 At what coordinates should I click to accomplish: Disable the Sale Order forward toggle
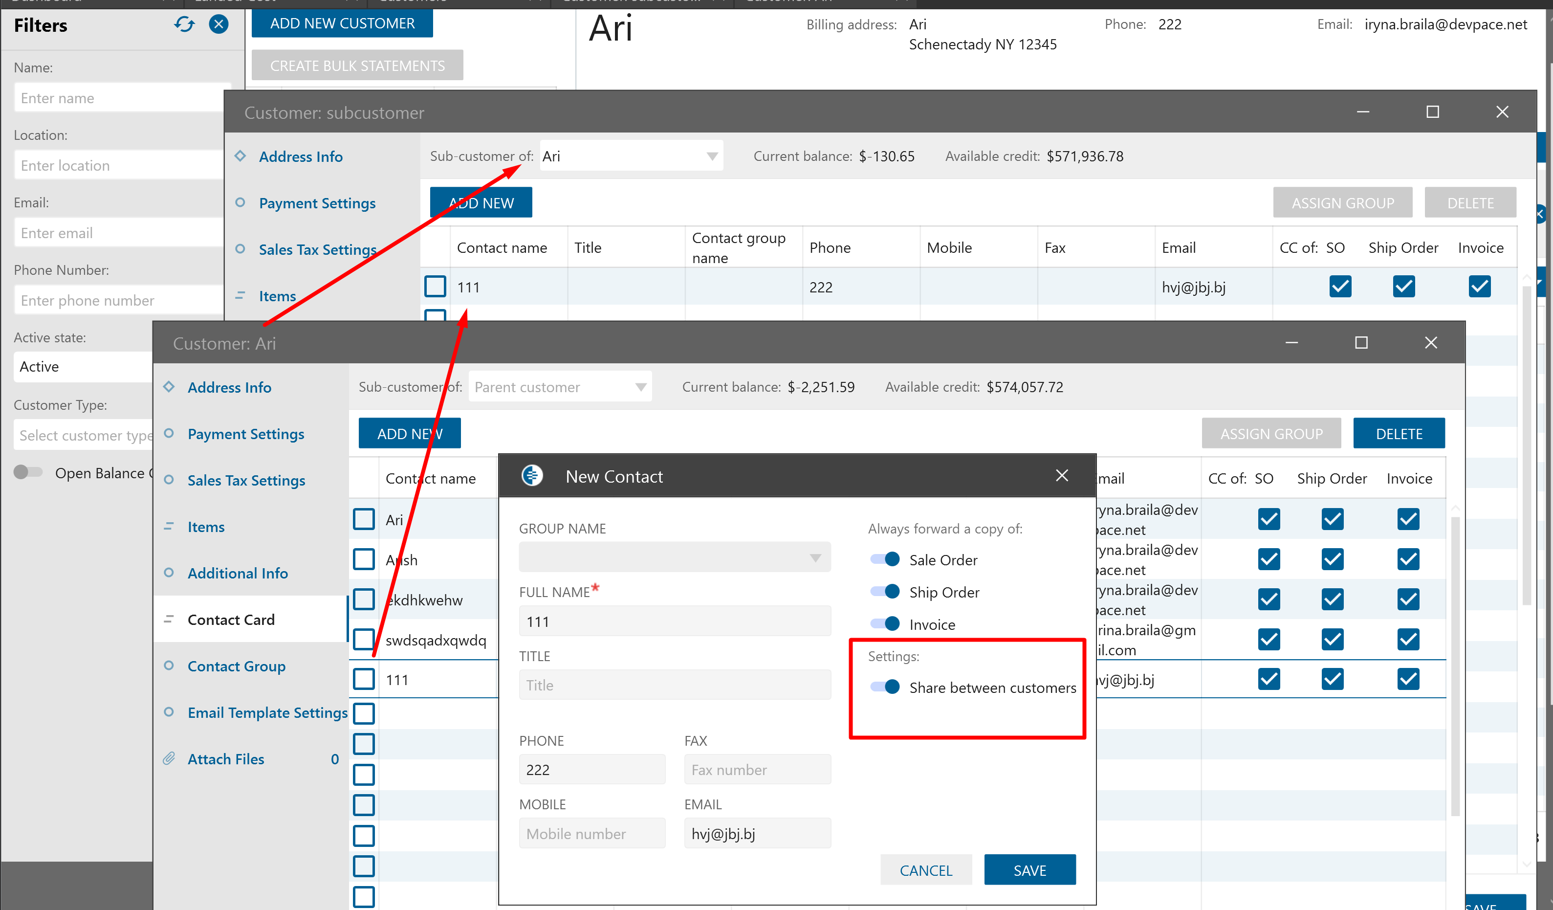(x=886, y=559)
